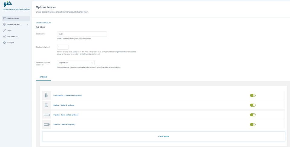Click the Checkboxes option type icon
The height and width of the screenshot is (147, 290).
click(47, 95)
